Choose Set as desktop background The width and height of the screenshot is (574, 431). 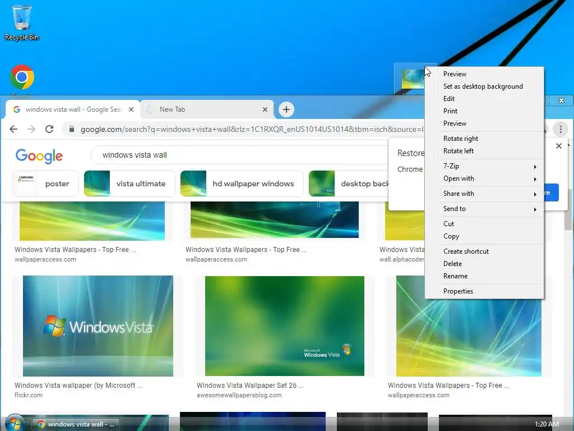[484, 86]
